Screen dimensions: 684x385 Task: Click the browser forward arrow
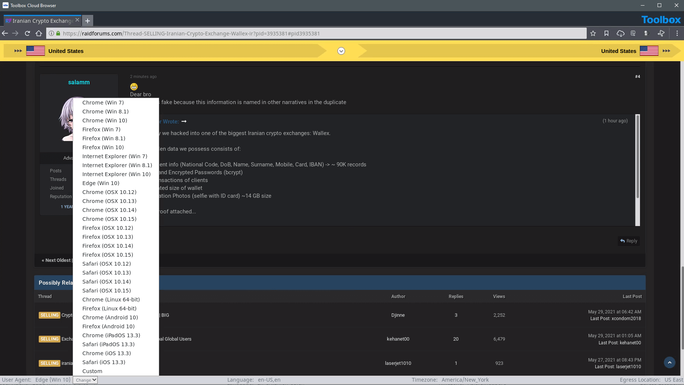15,33
